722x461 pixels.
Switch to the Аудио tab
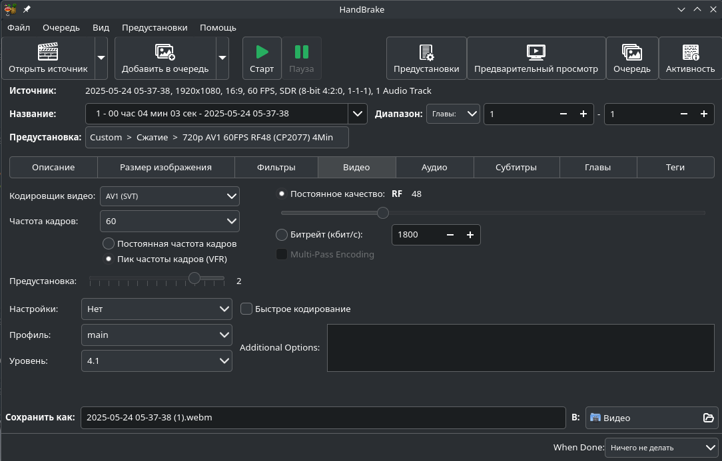pos(434,167)
